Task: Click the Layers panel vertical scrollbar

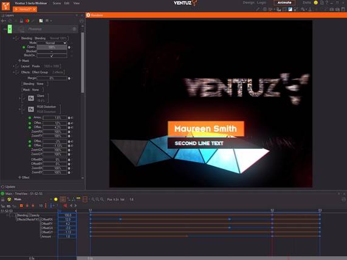Action: [x=83, y=63]
